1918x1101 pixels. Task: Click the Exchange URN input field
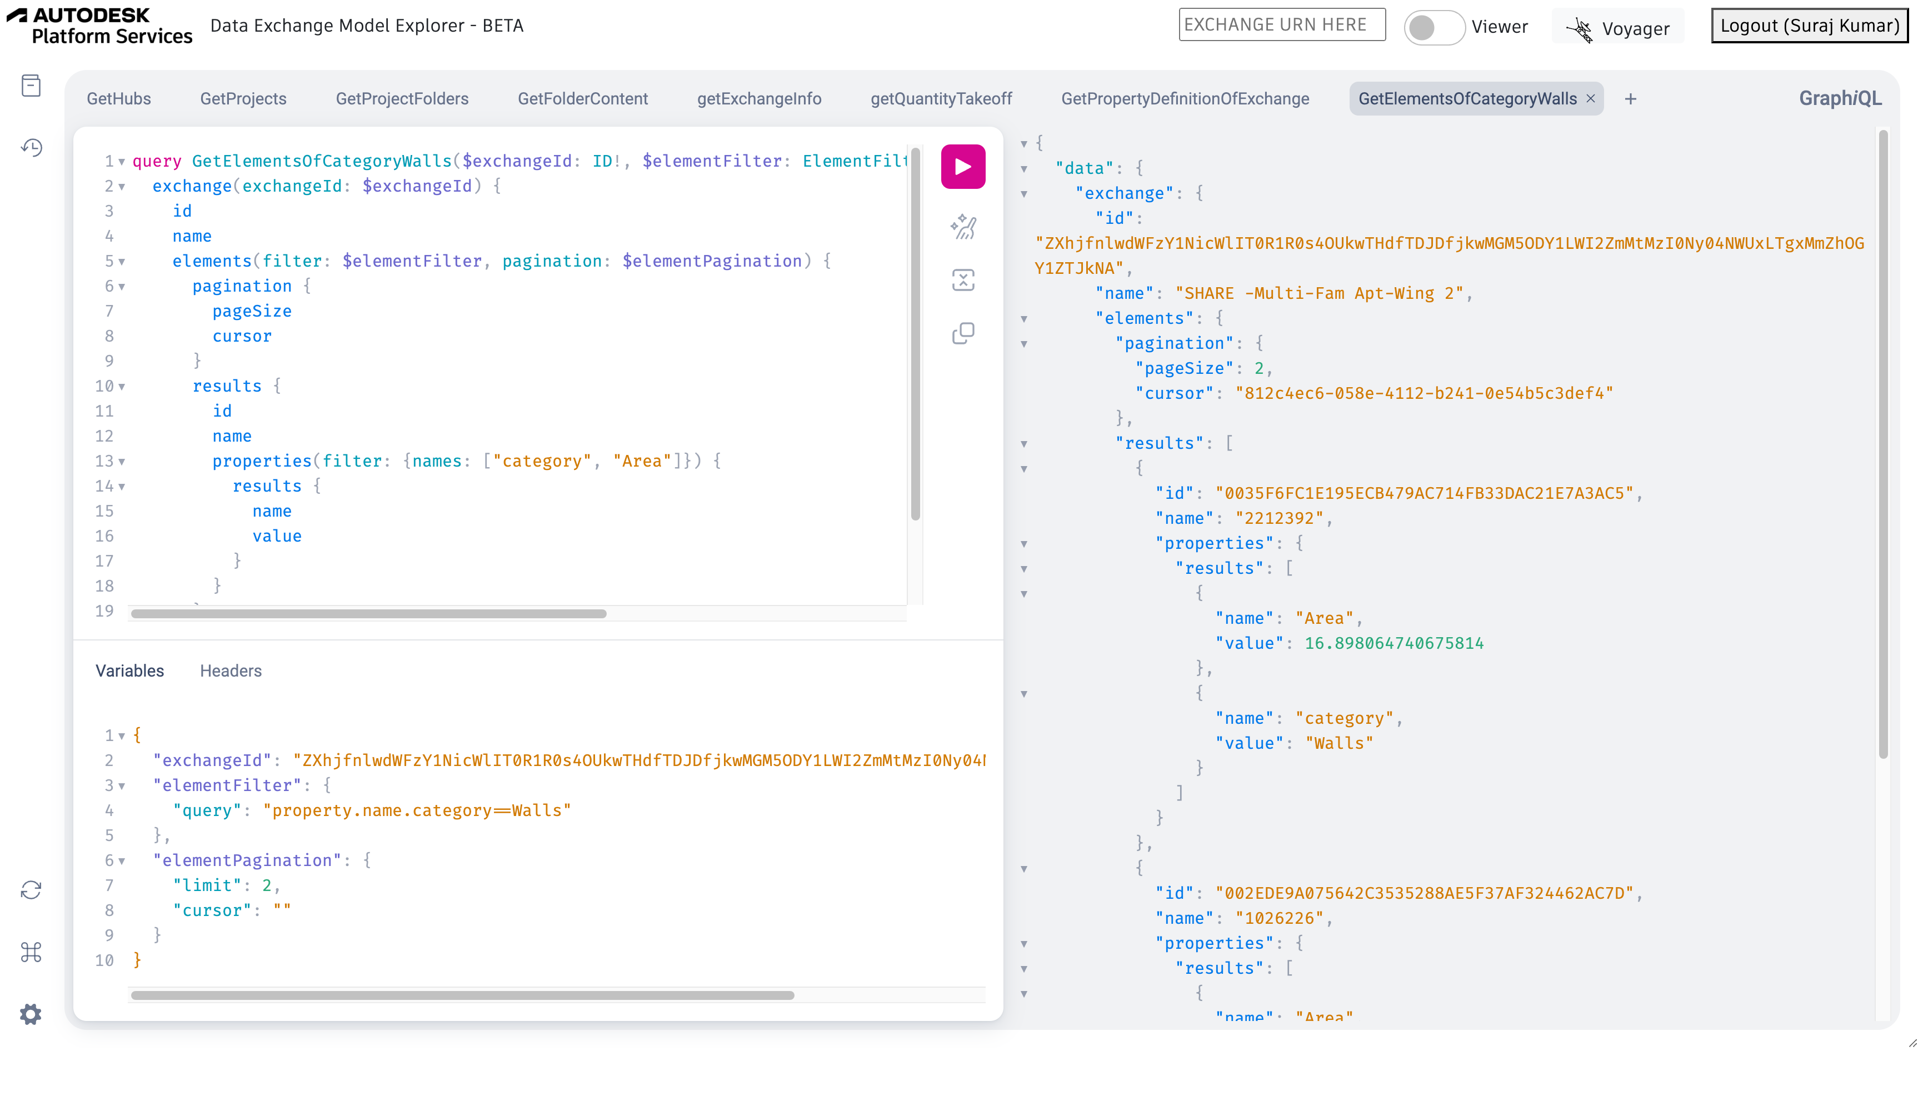click(1281, 25)
